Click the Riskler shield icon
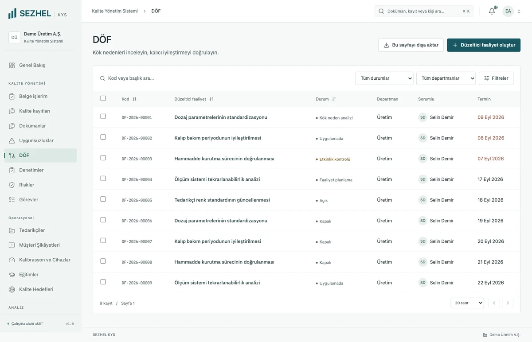Viewport: 532px width, 342px height. point(12,185)
